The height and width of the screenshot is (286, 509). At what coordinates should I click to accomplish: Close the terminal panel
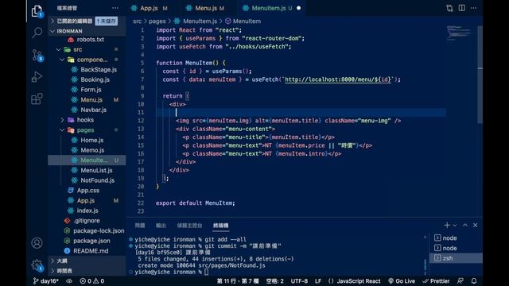476,225
